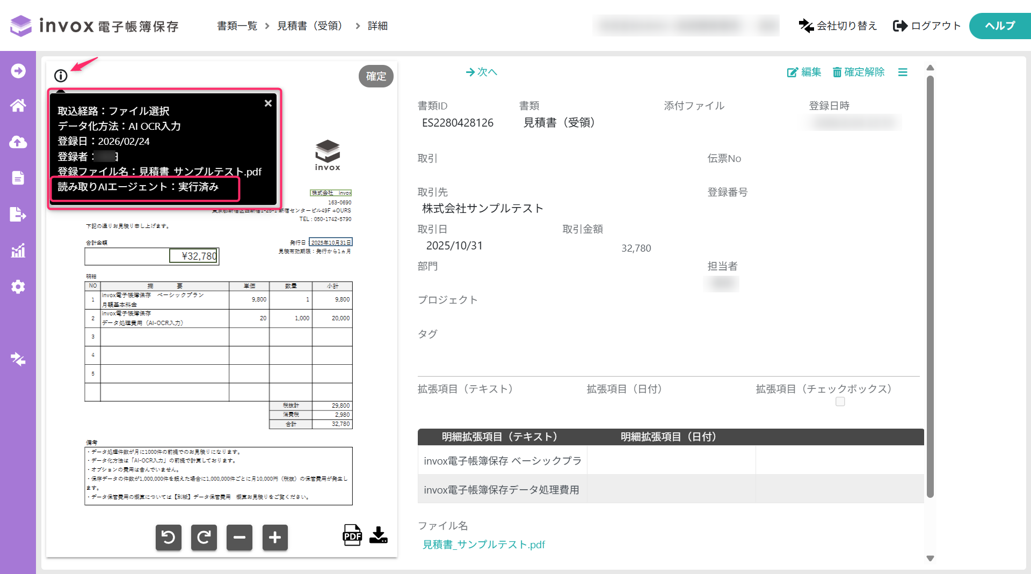The image size is (1031, 574).
Task: Download the document with download icon
Action: 379,535
